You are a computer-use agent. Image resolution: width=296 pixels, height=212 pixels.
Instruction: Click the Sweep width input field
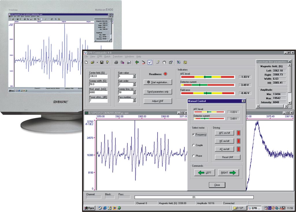coord(98,84)
